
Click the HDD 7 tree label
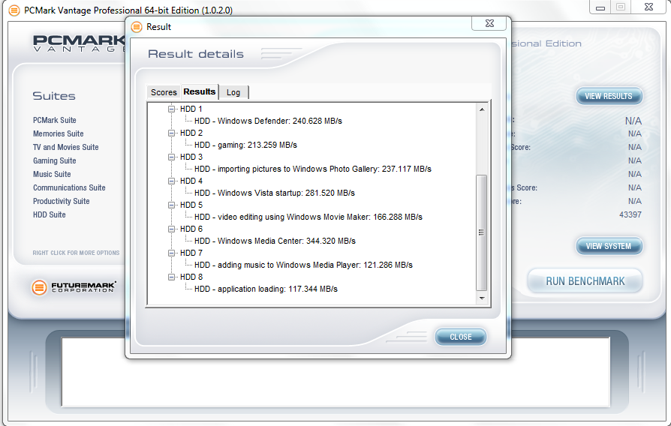pos(191,253)
